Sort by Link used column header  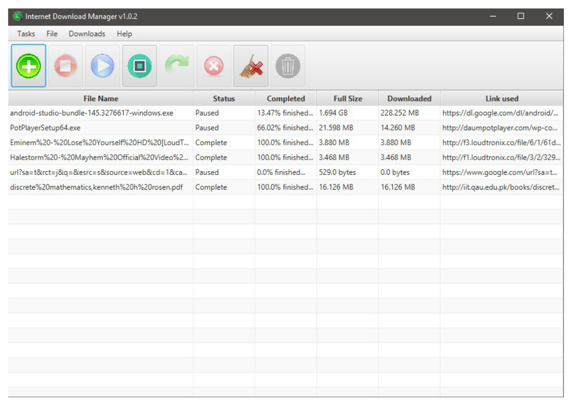point(502,98)
